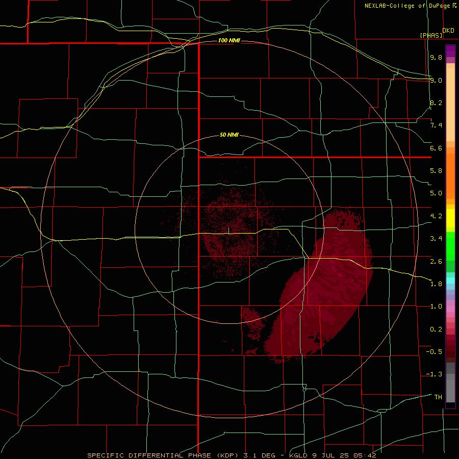Click the 6.6 value on the color scale

coord(436,148)
